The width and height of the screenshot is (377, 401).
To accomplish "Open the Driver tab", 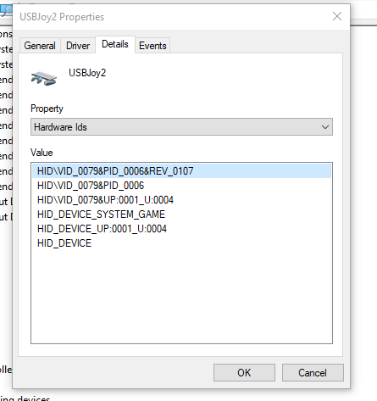I will click(78, 46).
